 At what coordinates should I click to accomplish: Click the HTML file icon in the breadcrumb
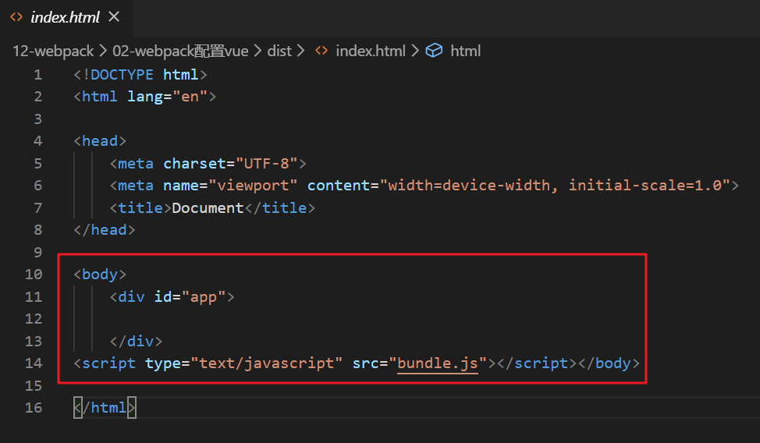tap(321, 51)
